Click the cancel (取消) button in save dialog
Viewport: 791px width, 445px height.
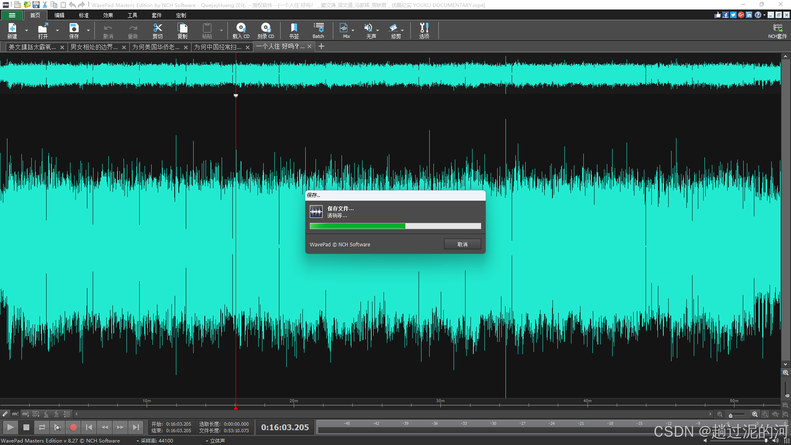[462, 244]
